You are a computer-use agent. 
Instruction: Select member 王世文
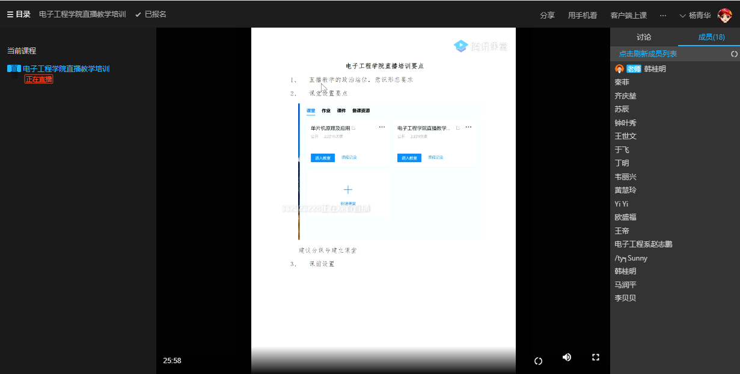click(x=625, y=136)
